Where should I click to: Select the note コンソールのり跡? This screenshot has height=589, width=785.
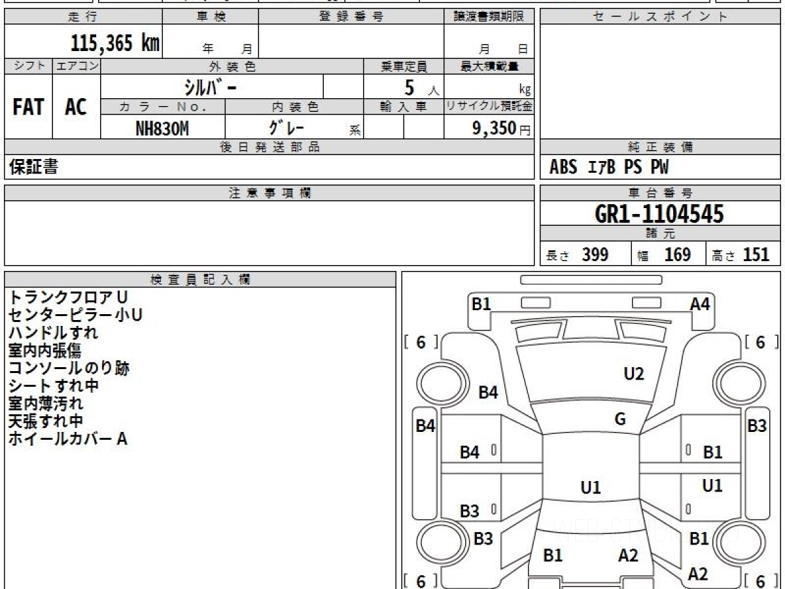[x=69, y=368]
